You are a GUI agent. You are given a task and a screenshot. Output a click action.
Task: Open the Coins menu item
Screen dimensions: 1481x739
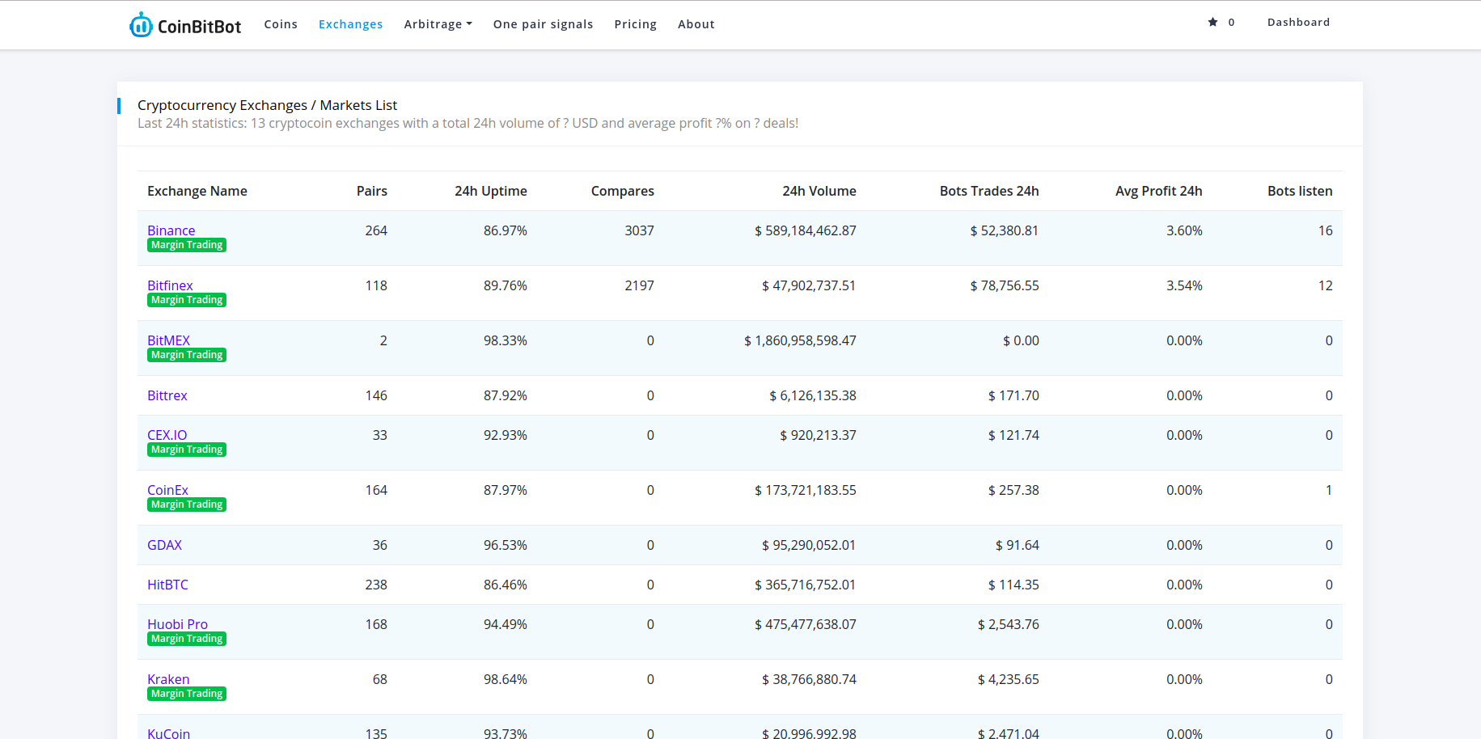(x=281, y=24)
